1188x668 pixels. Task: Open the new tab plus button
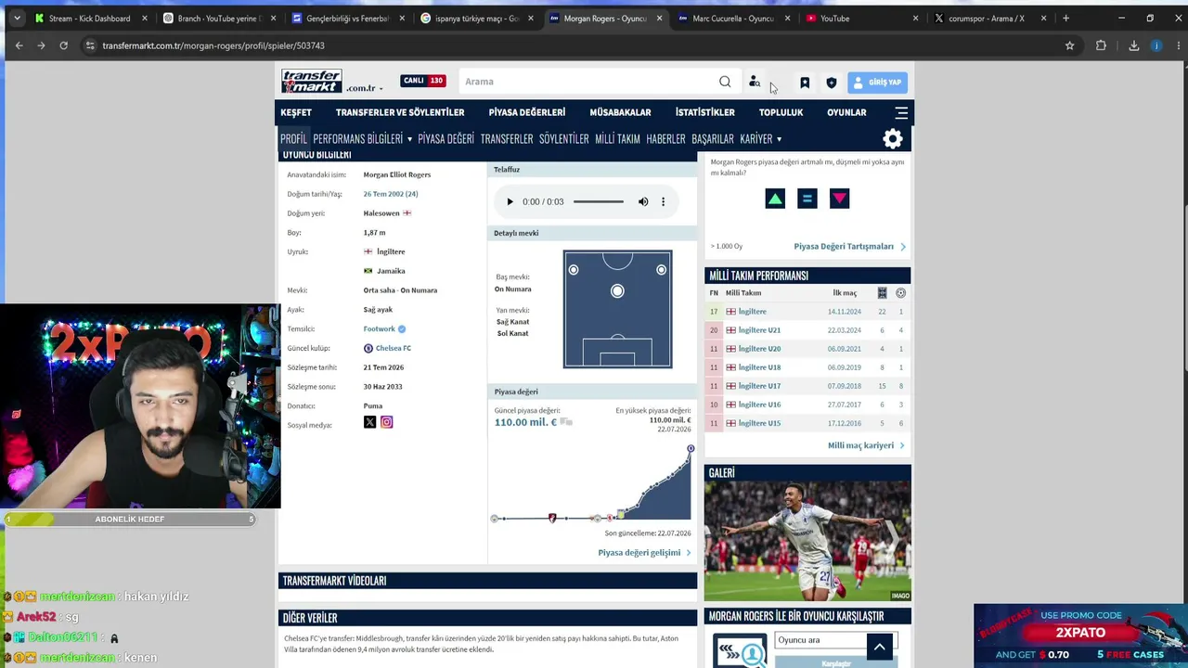point(1065,18)
